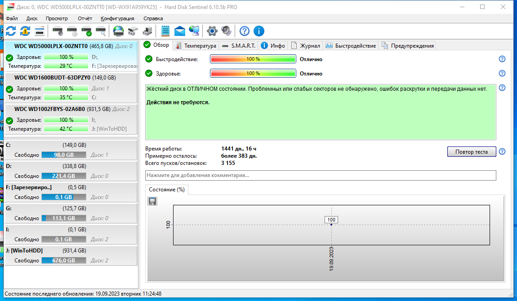The width and height of the screenshot is (517, 301).
Task: Select disk WDC WD1002FBYS-02A6B0
Action: pos(71,119)
